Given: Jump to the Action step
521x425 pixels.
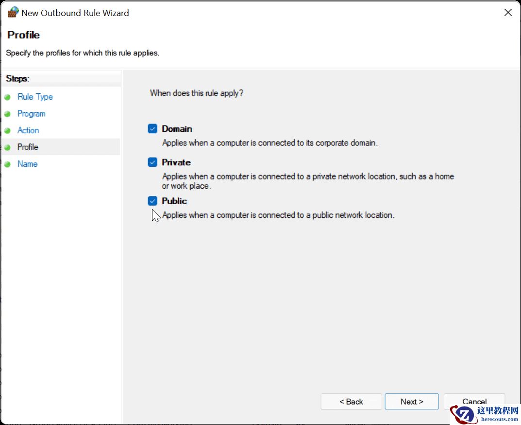Looking at the screenshot, I should pyautogui.click(x=28, y=130).
